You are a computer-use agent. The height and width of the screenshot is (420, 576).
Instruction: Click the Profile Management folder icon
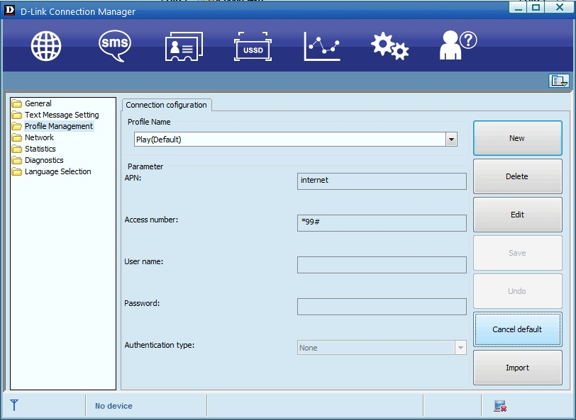pyautogui.click(x=16, y=127)
